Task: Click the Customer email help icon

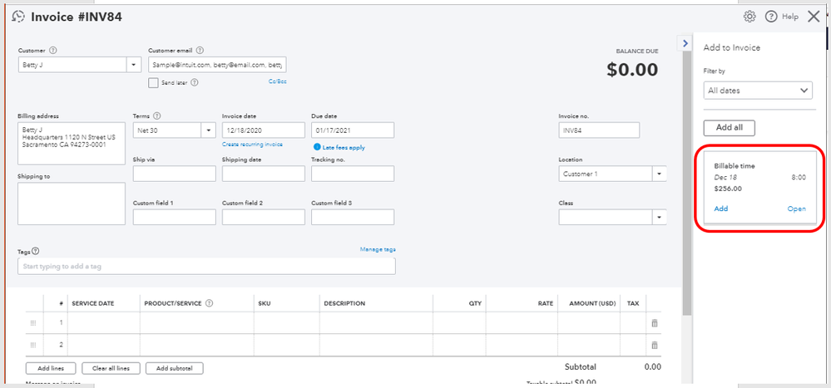Action: [200, 51]
